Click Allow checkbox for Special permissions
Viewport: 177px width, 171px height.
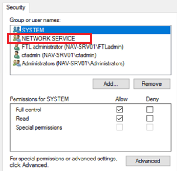click(120, 127)
